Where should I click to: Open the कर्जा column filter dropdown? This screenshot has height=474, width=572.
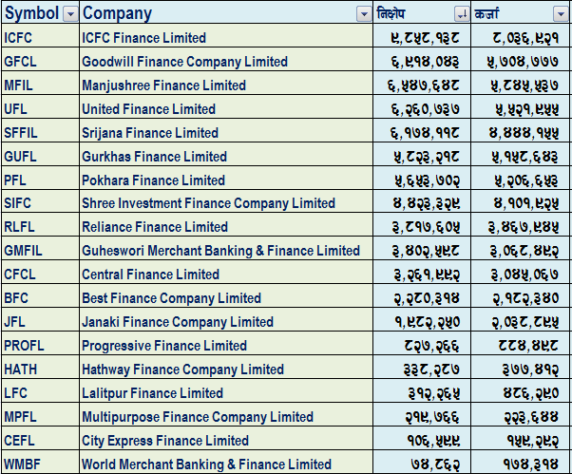[x=561, y=13]
